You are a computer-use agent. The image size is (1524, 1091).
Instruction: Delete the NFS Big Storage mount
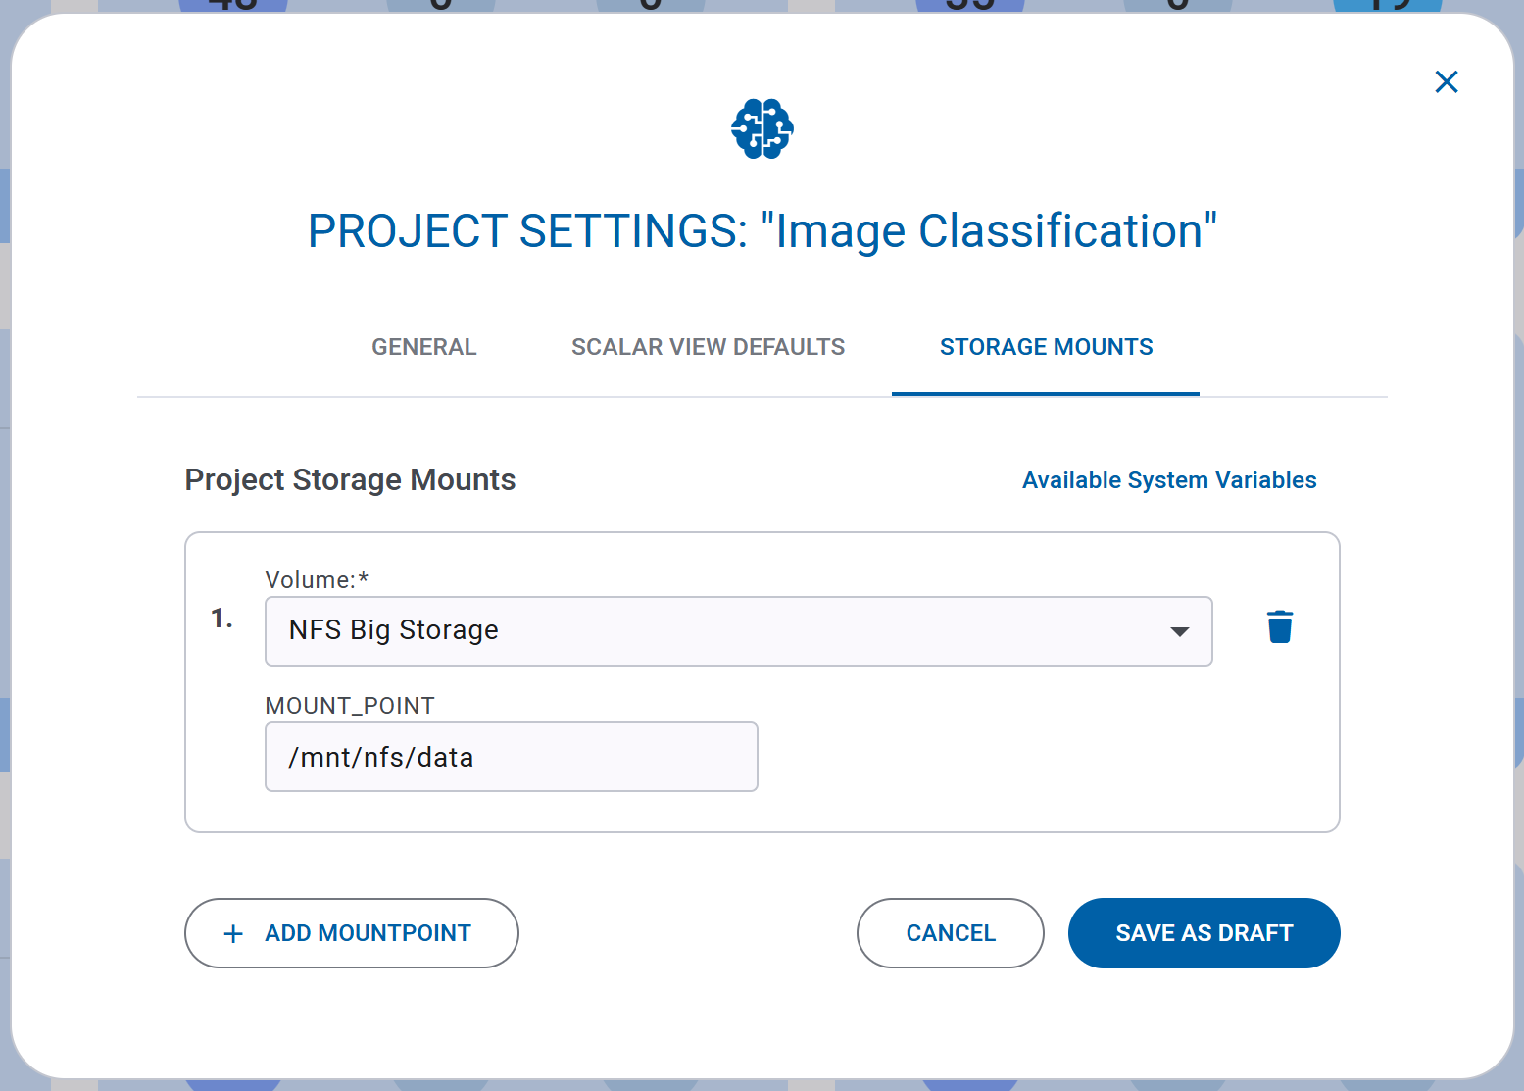1279,627
